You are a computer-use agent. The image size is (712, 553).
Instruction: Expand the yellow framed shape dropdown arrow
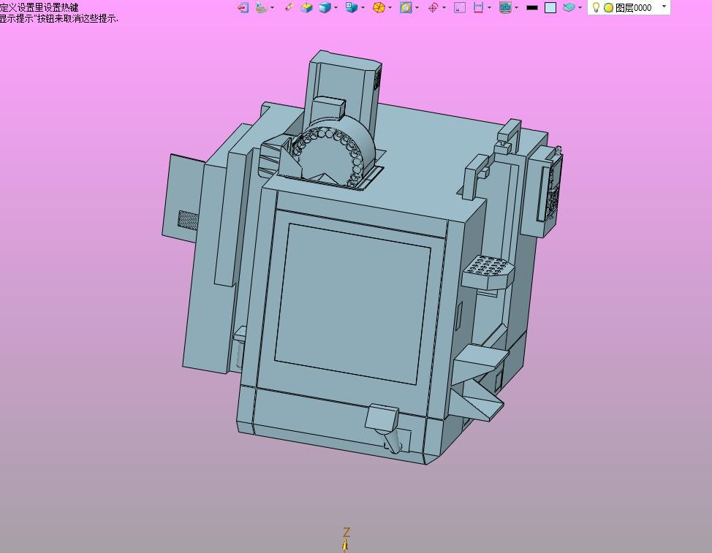coord(417,8)
